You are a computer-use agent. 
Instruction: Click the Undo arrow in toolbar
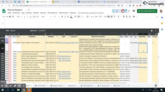[4, 17]
